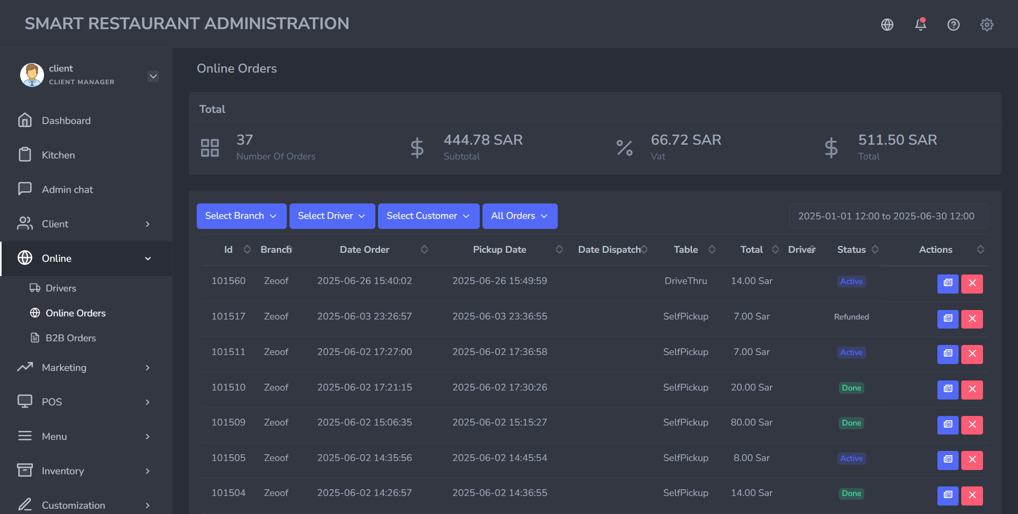Open the settings gear icon
Viewport: 1018px width, 514px height.
click(x=987, y=24)
